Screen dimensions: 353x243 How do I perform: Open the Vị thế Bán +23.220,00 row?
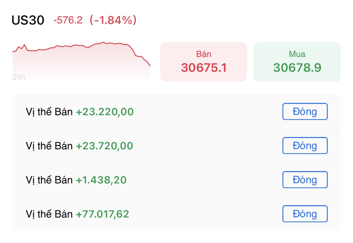176,111
